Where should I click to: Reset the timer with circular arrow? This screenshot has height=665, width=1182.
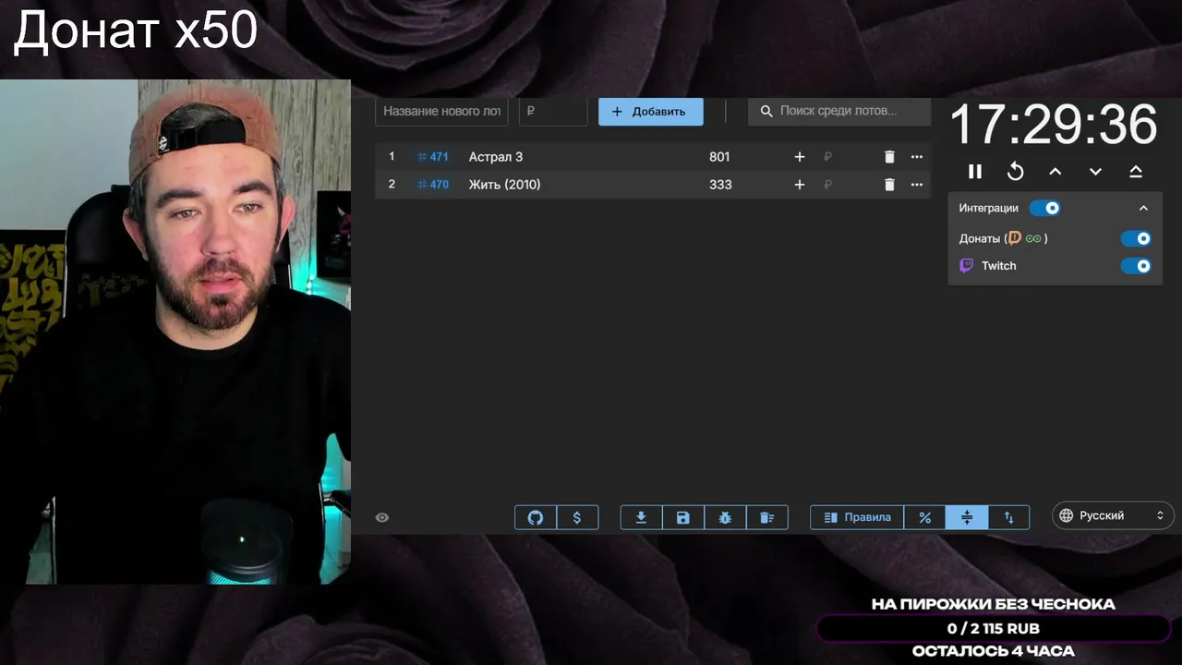coord(1015,171)
